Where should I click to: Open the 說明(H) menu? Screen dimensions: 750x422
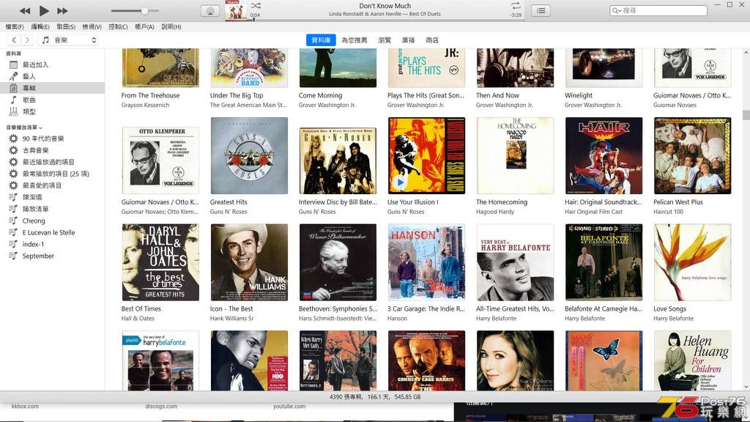tap(171, 27)
